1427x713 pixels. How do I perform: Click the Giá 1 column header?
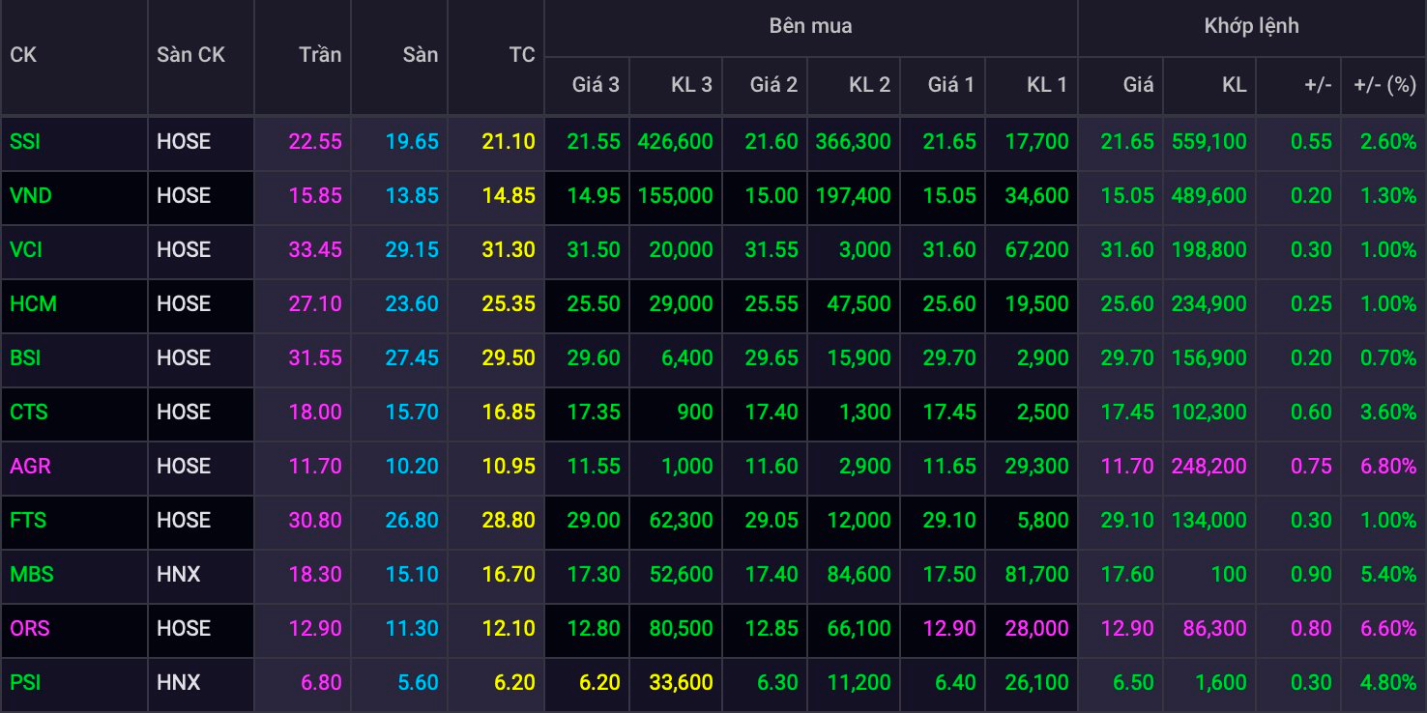point(951,85)
